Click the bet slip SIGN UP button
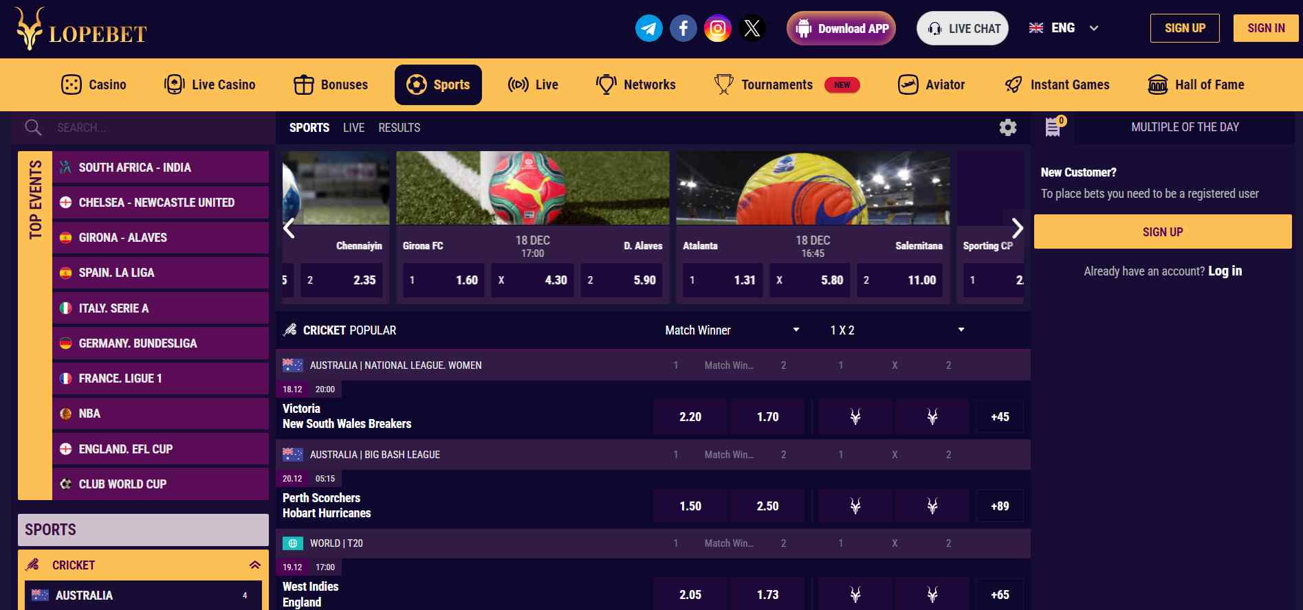The height and width of the screenshot is (610, 1303). [x=1163, y=231]
